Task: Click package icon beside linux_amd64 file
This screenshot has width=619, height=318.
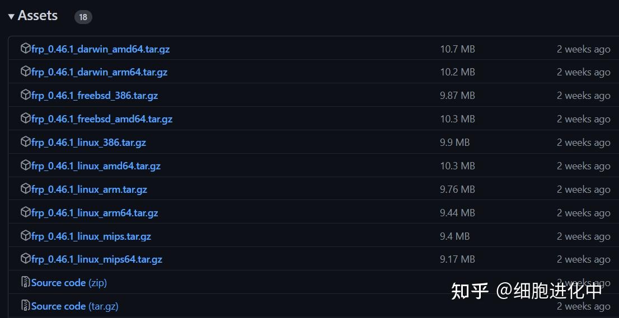Action: tap(25, 165)
